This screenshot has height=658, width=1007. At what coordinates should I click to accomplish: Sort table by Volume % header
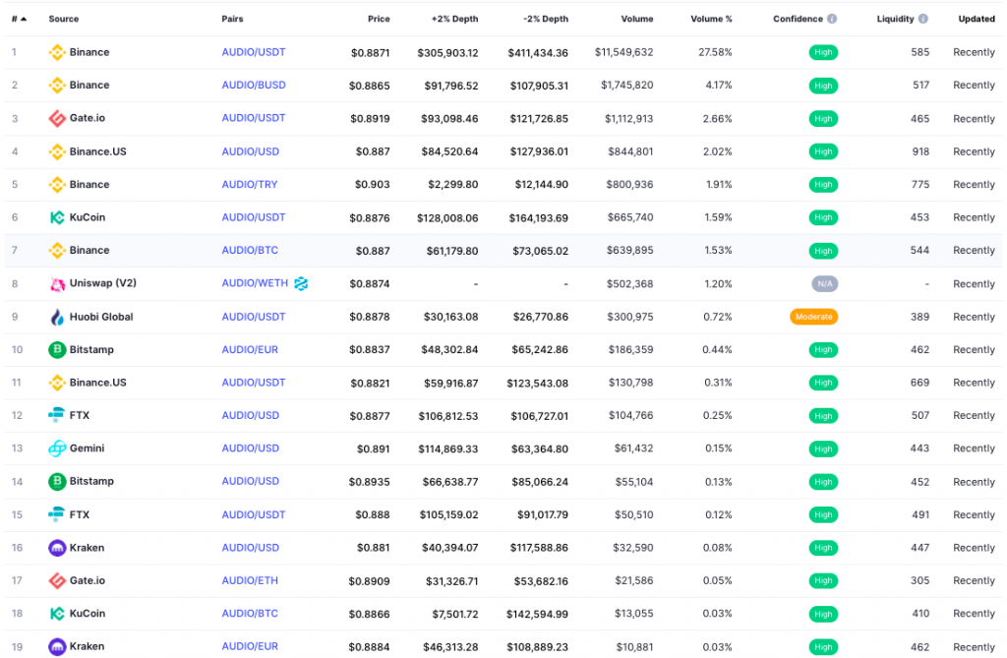point(711,19)
